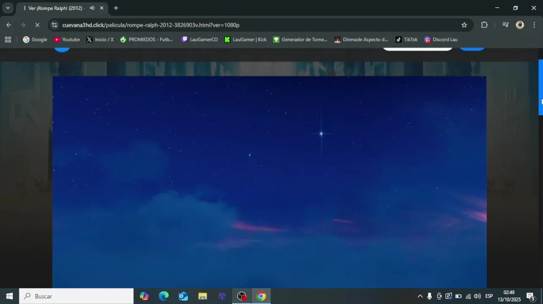Open Microsoft Edge from the taskbar
The image size is (543, 304).
tap(164, 296)
